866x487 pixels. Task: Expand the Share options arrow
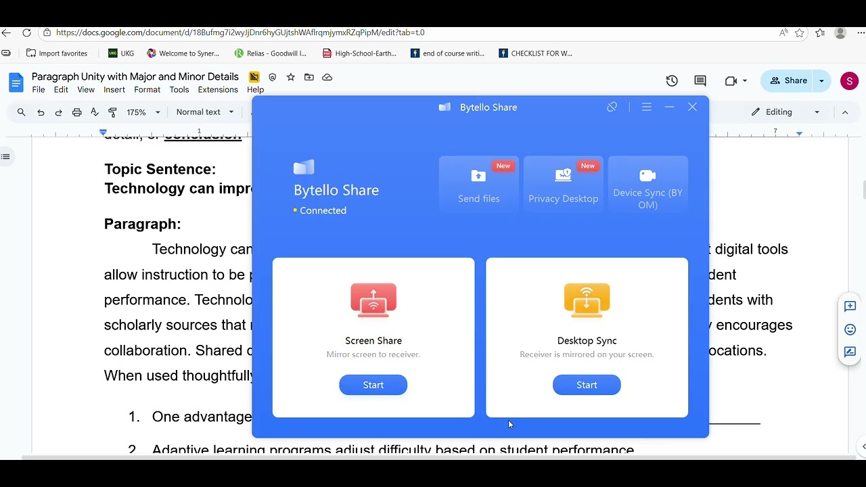click(821, 80)
